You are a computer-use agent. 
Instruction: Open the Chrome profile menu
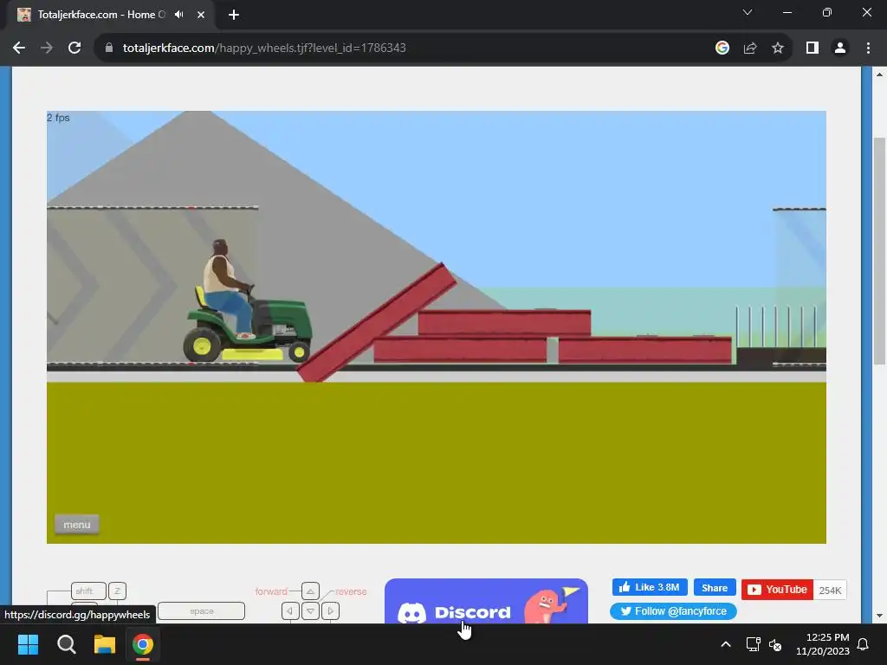[840, 48]
